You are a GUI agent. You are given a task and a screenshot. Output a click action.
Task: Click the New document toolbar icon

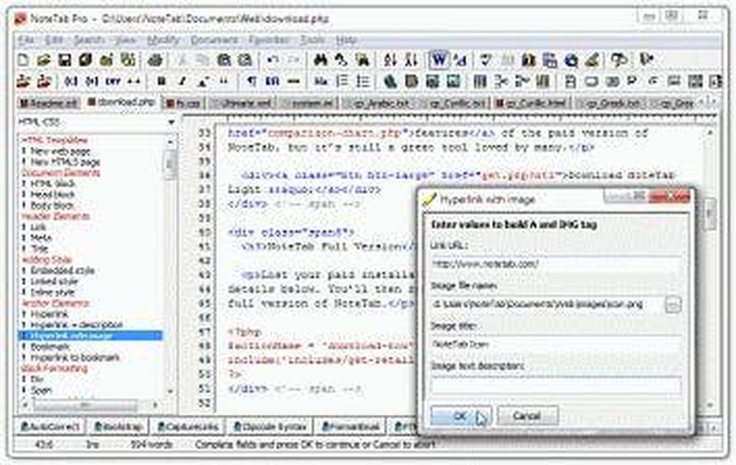[23, 60]
